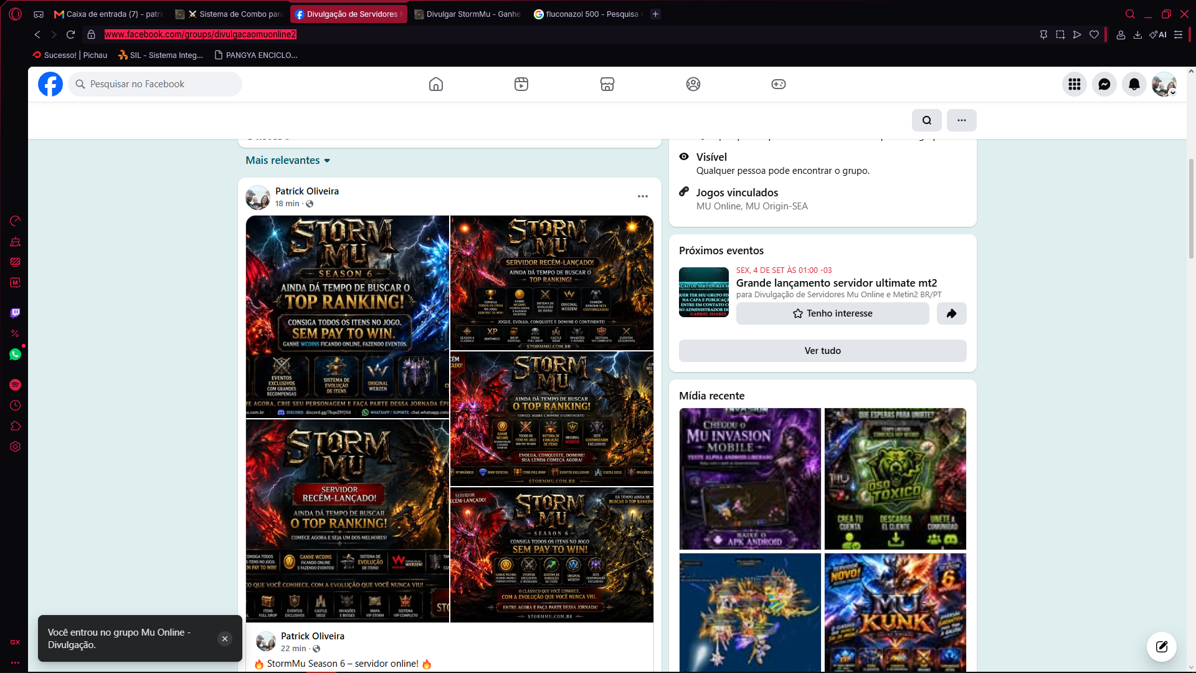
Task: Open Messenger chats
Action: tap(1104, 84)
